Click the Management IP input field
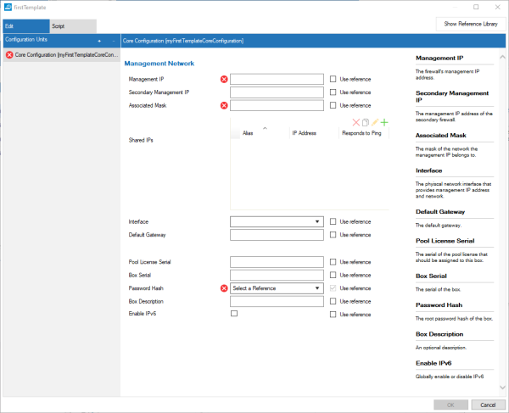 (277, 79)
